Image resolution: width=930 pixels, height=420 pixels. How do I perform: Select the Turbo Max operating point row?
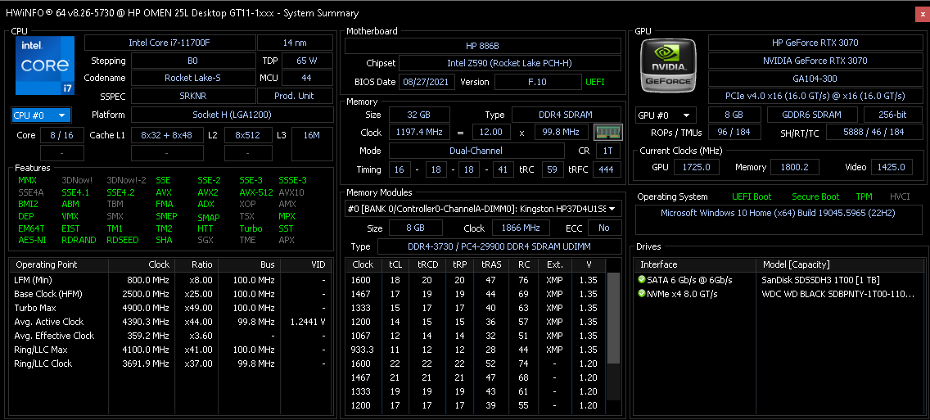170,308
